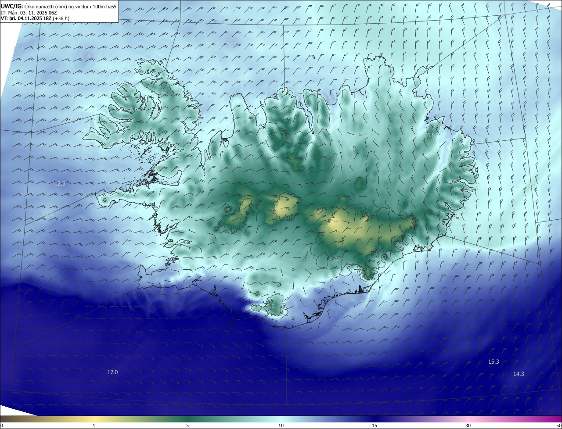This screenshot has width=562, height=429.
Task: Click the color scale tick label 30
Action: [468, 425]
